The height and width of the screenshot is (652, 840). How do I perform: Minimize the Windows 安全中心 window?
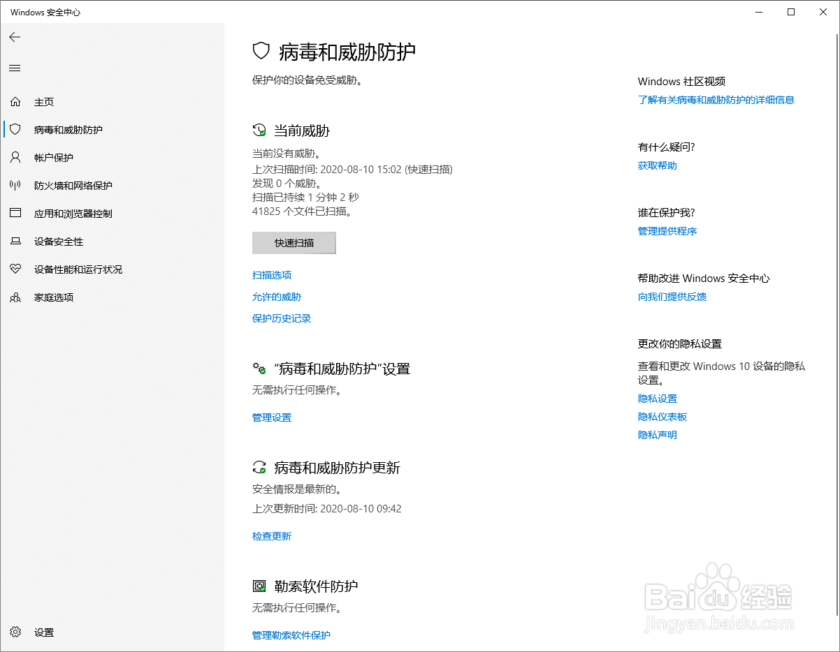pyautogui.click(x=760, y=12)
